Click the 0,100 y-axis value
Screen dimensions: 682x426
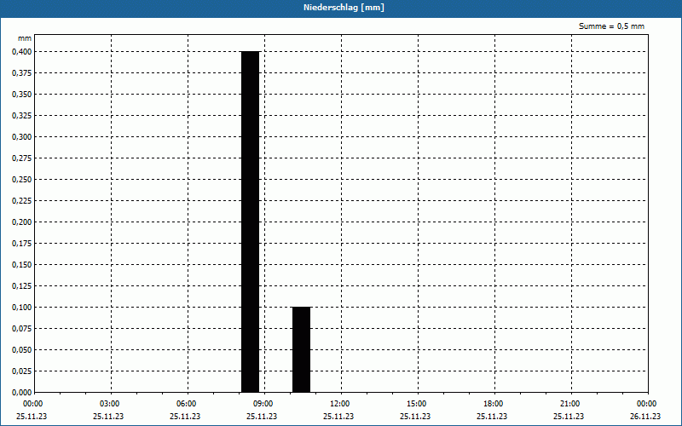coord(22,308)
